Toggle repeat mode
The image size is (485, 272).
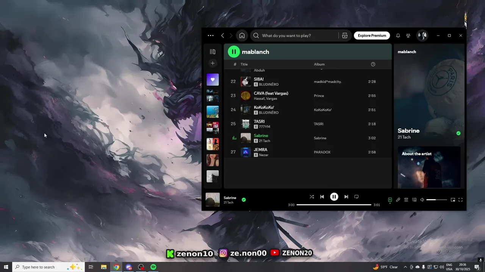click(x=356, y=196)
